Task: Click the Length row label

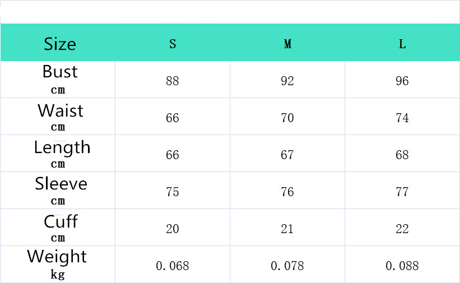Action: pos(61,154)
